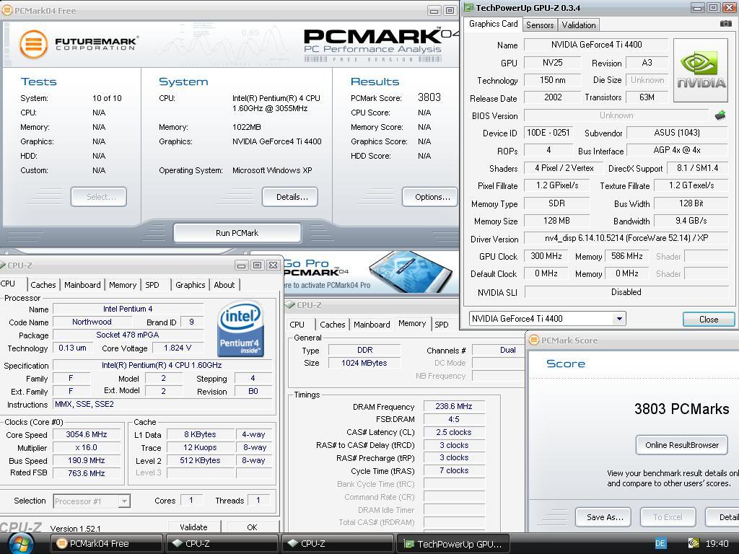This screenshot has height=554, width=739.
Task: Click the FSB:DRAM ratio value 4:5
Action: pos(453,419)
